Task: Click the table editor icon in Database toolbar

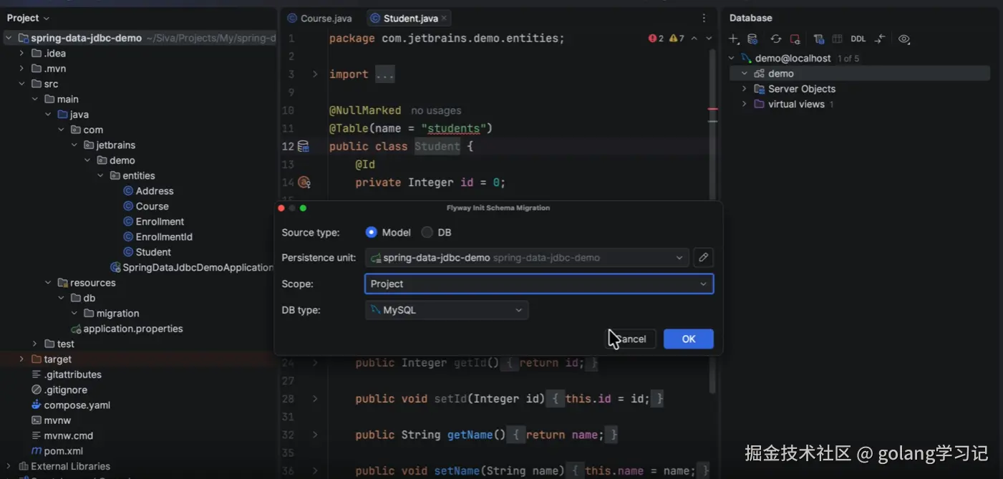Action: (837, 39)
